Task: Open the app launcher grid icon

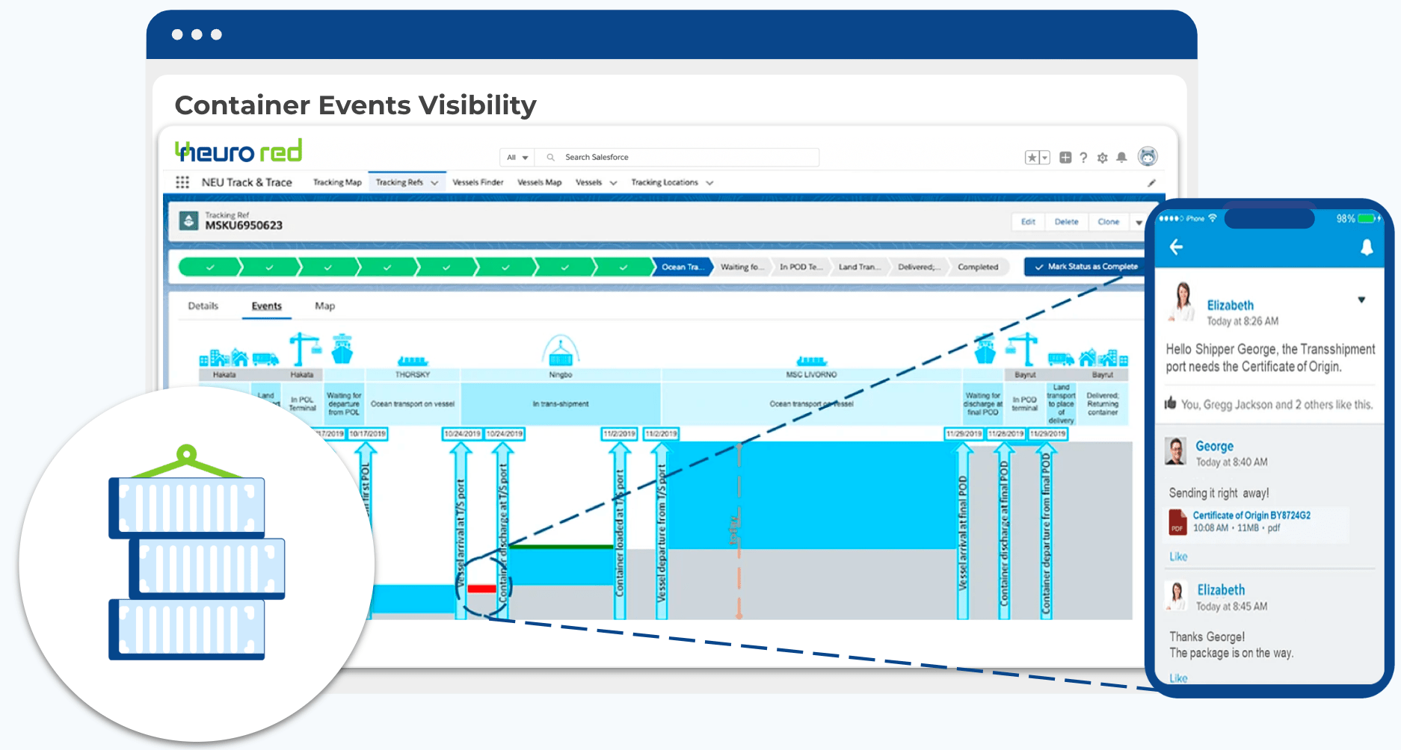Action: click(x=182, y=182)
